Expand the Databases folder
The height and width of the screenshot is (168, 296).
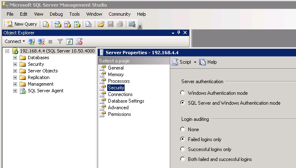pos(15,58)
